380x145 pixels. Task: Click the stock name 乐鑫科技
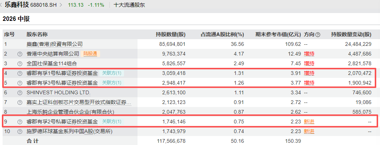[17, 5]
